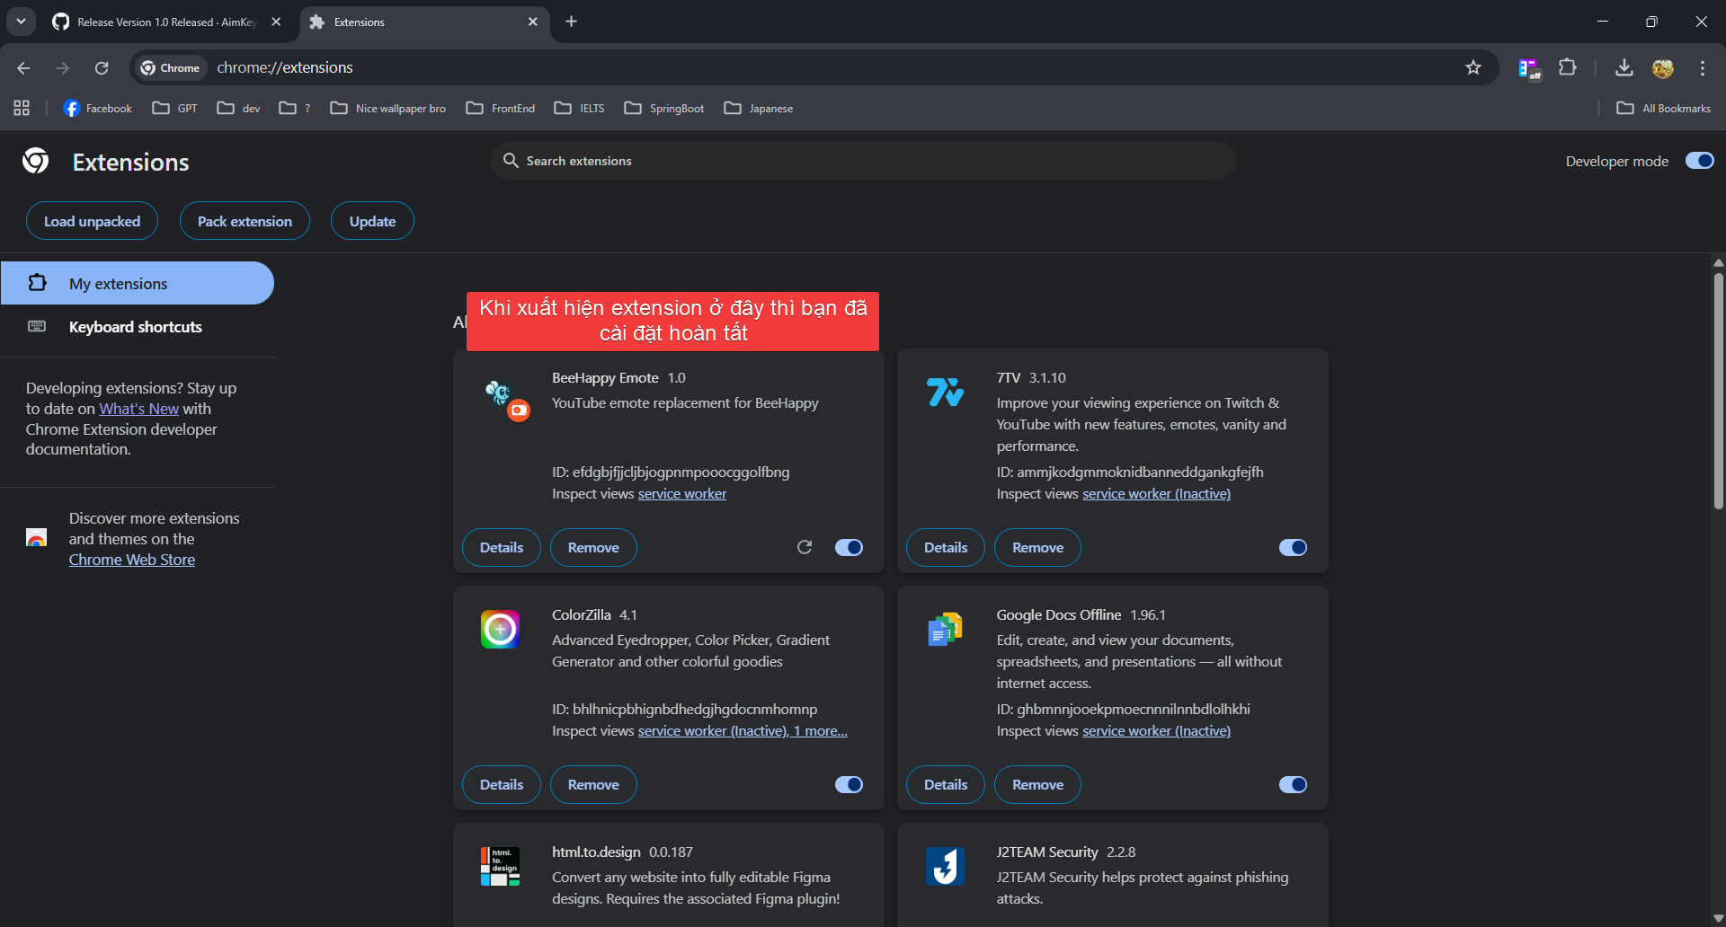Disable the Developer mode toggle

tap(1698, 160)
